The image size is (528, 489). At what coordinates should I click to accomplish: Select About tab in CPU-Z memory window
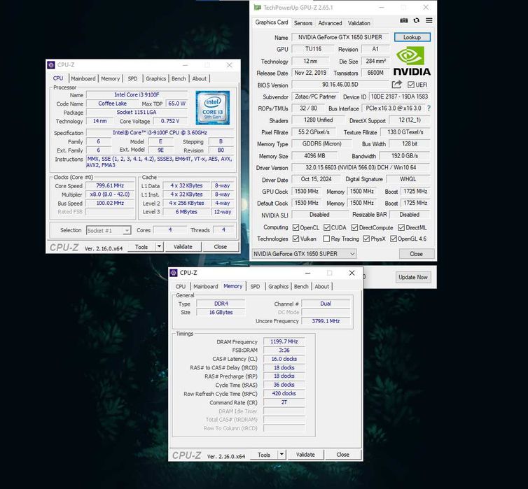(322, 286)
